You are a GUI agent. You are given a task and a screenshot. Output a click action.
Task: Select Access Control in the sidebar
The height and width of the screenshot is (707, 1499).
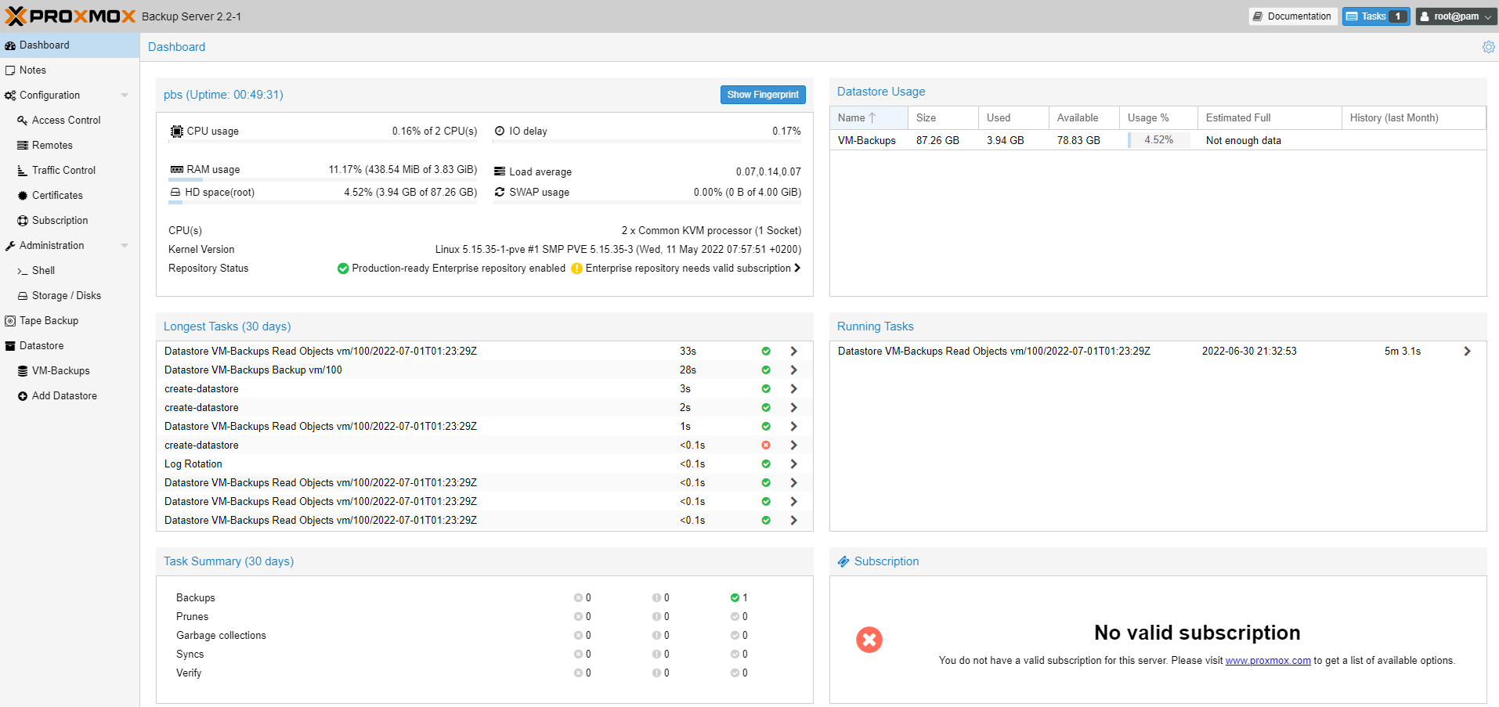click(x=66, y=120)
